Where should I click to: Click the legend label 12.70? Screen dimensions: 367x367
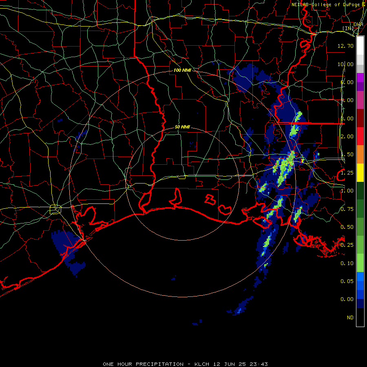tap(345, 46)
